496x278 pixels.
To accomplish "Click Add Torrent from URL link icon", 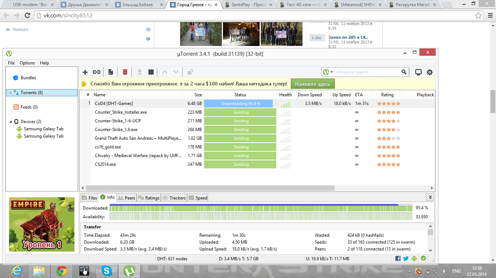I will (x=97, y=72).
